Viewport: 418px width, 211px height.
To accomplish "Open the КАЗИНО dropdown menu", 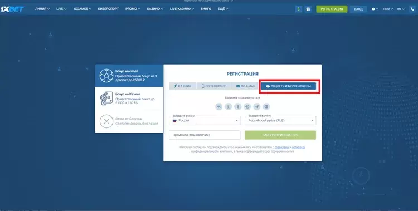I will click(155, 9).
